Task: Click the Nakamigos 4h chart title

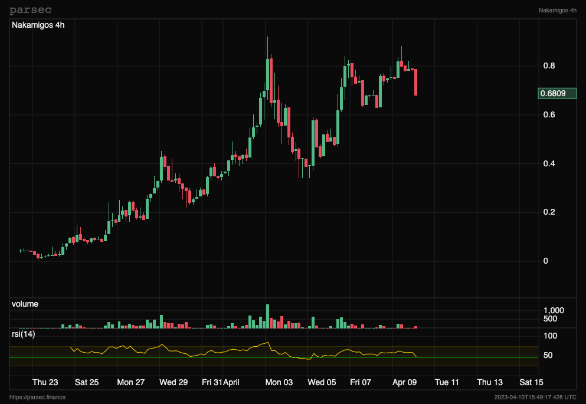Action: coord(38,25)
